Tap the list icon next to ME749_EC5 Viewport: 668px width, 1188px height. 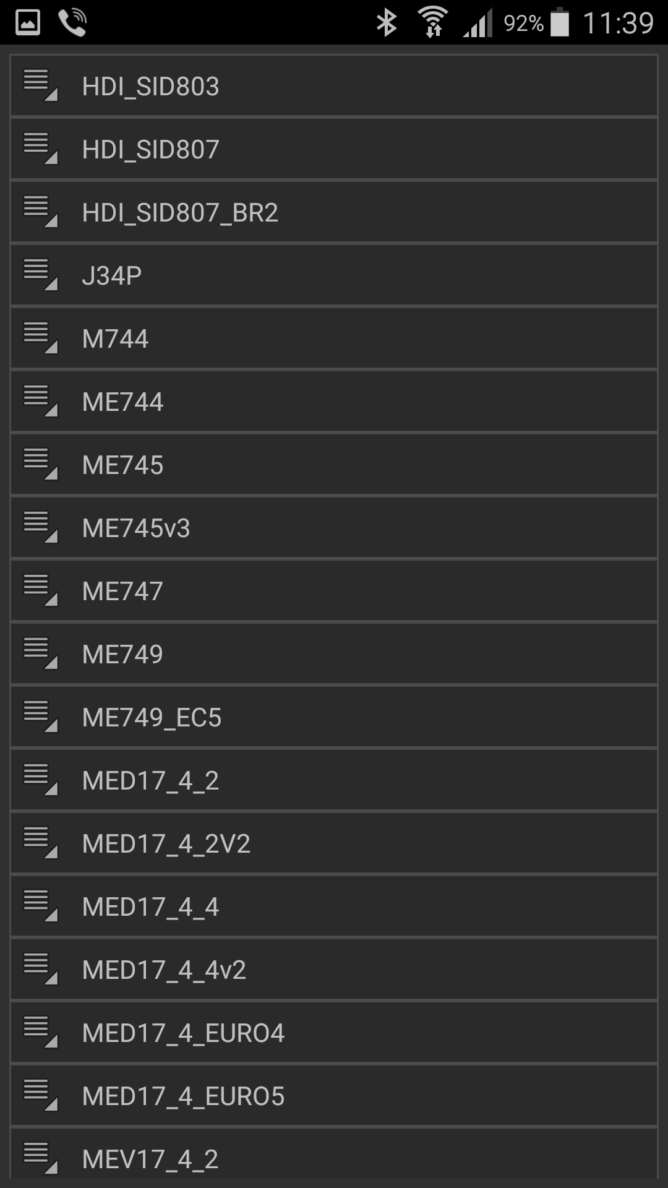[40, 717]
